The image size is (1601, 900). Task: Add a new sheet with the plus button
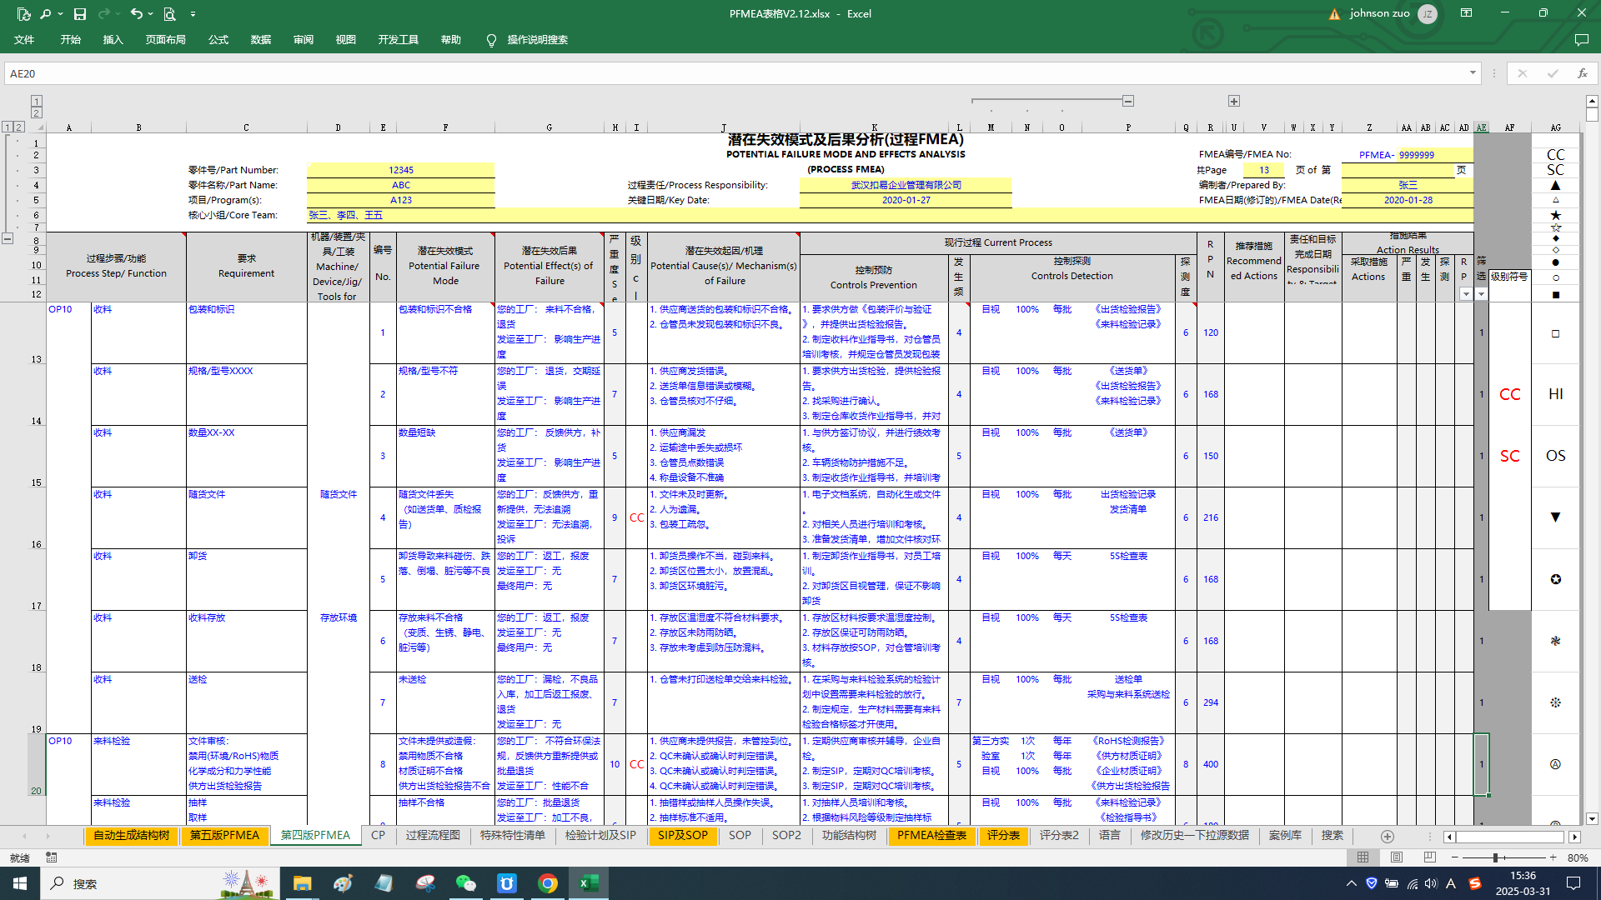click(1388, 837)
